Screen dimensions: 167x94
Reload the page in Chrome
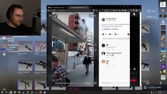54,10
